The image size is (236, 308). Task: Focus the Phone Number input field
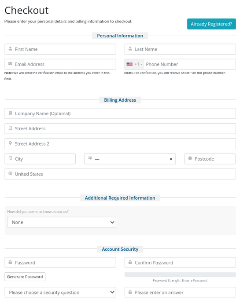(x=190, y=64)
